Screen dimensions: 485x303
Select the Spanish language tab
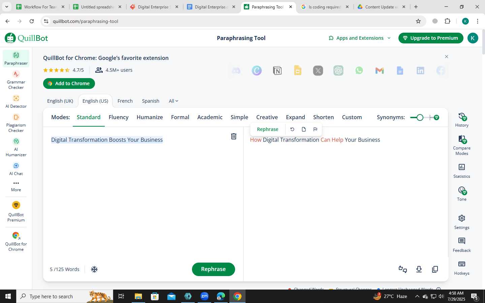(151, 101)
